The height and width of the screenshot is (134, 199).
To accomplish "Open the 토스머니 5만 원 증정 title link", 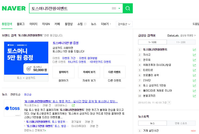I will [x=66, y=43].
